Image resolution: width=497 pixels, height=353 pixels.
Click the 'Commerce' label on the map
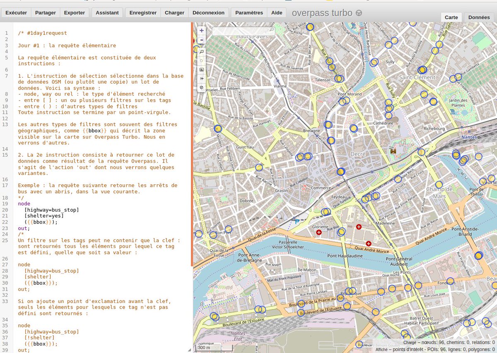pyautogui.click(x=321, y=188)
